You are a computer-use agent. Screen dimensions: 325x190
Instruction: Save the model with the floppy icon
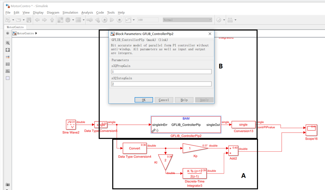tap(29, 20)
